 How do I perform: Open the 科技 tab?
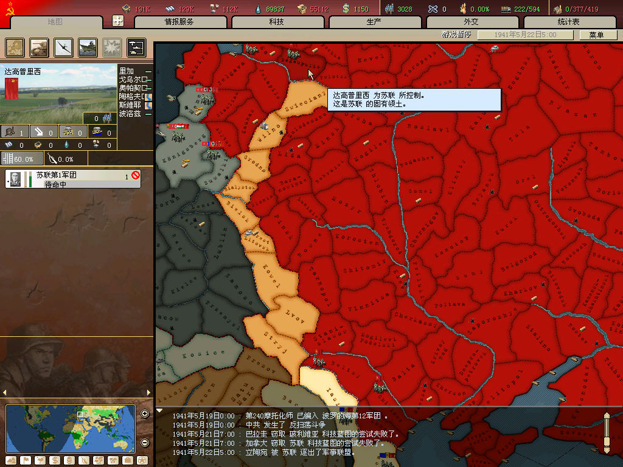point(277,22)
